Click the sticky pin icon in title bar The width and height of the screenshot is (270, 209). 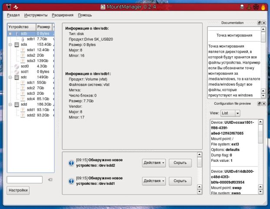coord(16,7)
